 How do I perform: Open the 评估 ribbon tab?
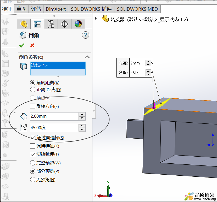pyautogui.click(x=36, y=9)
